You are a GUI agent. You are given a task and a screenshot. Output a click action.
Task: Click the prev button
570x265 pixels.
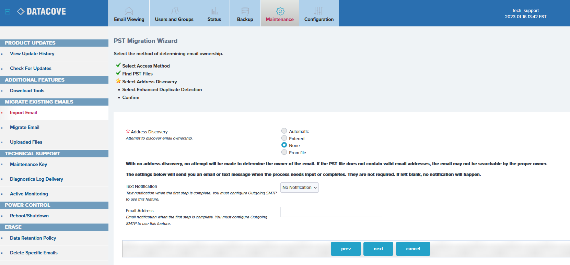click(x=346, y=249)
